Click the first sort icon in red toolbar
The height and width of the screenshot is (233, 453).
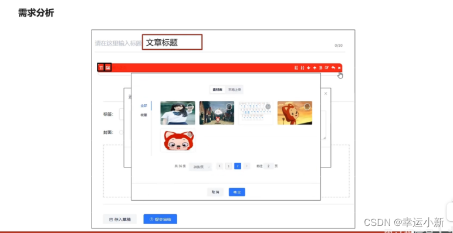(296, 68)
